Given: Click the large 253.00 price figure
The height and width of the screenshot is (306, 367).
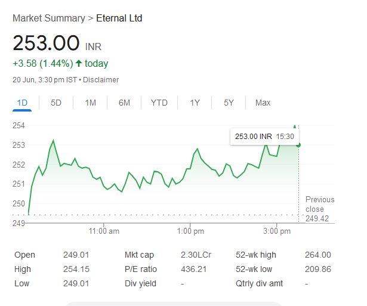Looking at the screenshot, I should (47, 44).
